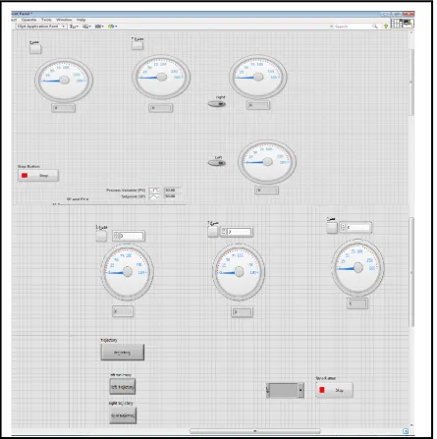The height and width of the screenshot is (439, 437).
Task: Click the bottom-left gauge dial
Action: click(x=127, y=272)
